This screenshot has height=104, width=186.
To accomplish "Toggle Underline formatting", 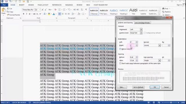I will [x=30, y=14].
